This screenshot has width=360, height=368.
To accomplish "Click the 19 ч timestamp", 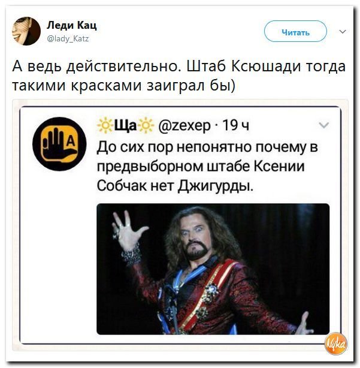I will (x=235, y=126).
